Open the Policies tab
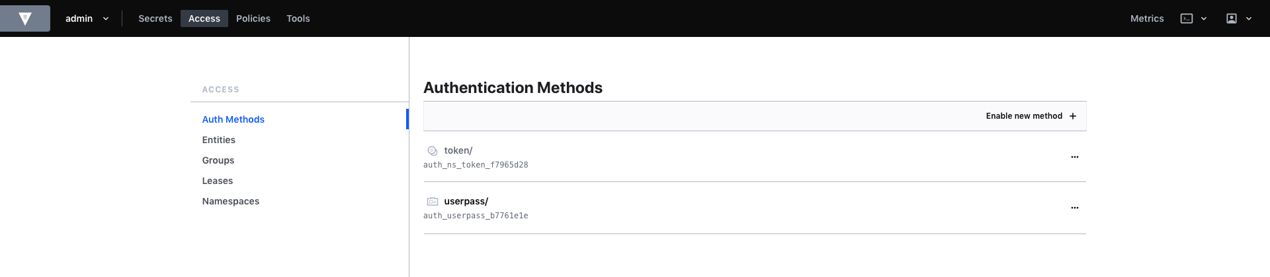Image resolution: width=1270 pixels, height=277 pixels. tap(253, 18)
